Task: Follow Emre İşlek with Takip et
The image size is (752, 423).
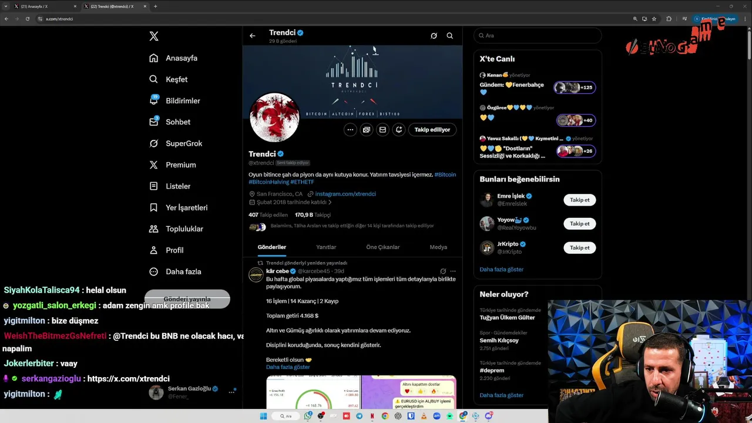Action: click(580, 200)
